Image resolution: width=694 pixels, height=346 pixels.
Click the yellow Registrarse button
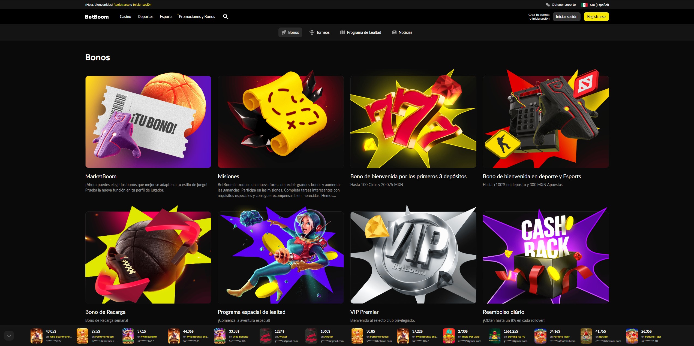pos(596,17)
